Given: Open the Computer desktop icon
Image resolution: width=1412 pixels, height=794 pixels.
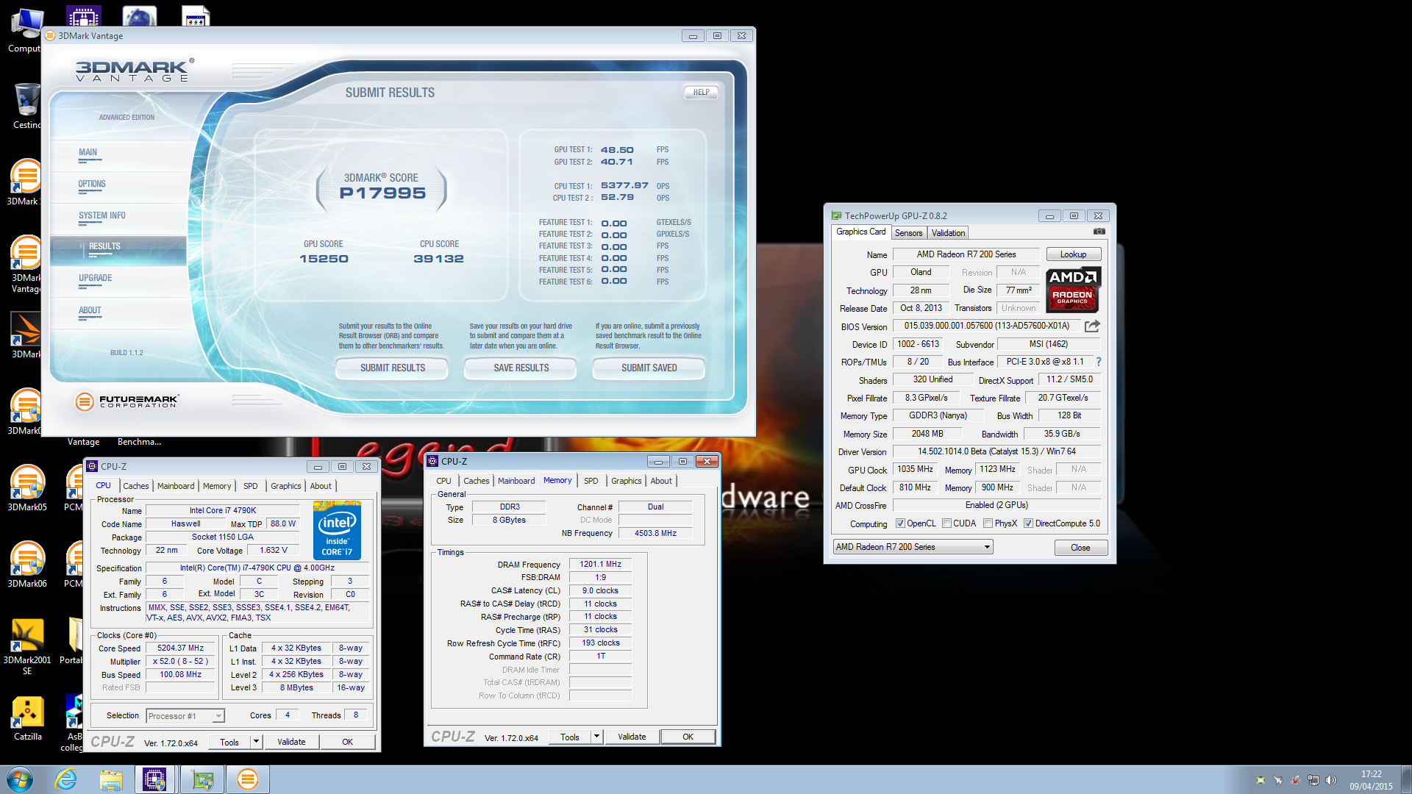Looking at the screenshot, I should tap(25, 29).
